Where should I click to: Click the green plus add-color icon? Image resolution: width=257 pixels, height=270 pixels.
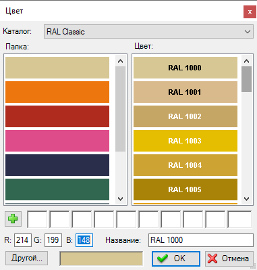(x=13, y=219)
